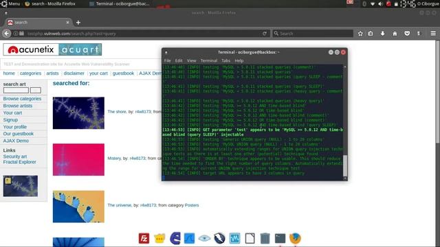Reload the page with the refresh icon
Viewport: 440px width, 247px height.
click(x=264, y=34)
